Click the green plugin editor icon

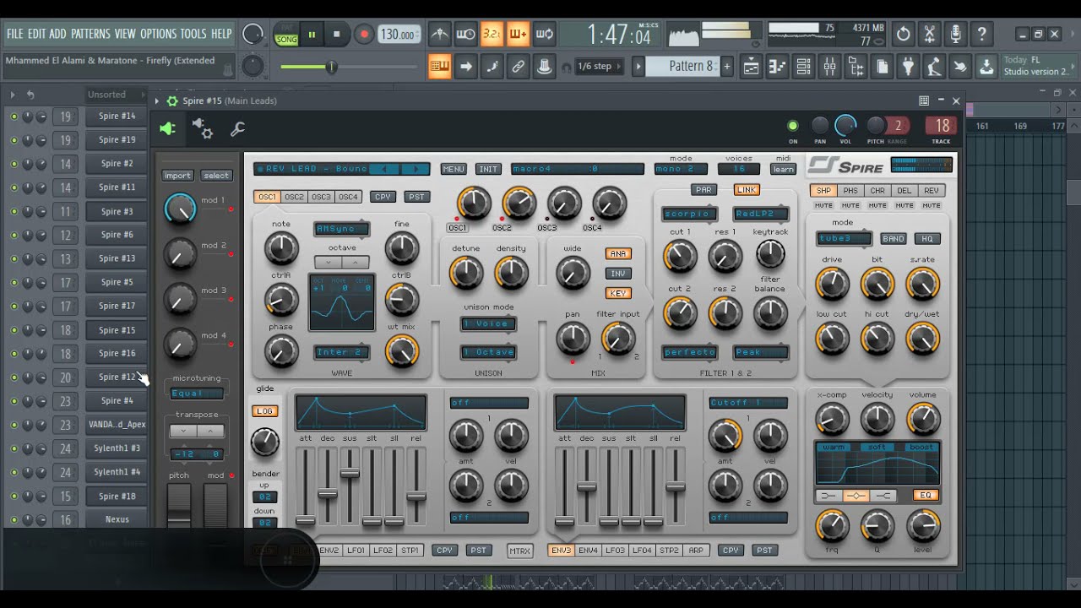click(x=167, y=128)
